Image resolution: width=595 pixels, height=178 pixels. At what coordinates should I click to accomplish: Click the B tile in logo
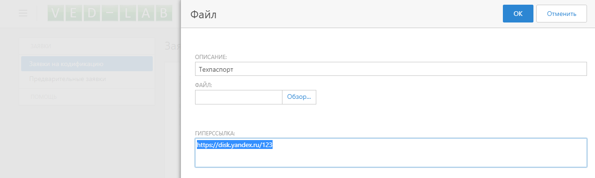tap(163, 14)
